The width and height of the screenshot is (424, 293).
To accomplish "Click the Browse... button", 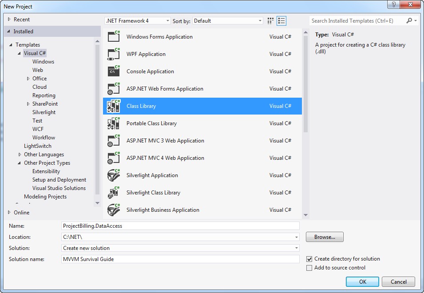I will (325, 237).
